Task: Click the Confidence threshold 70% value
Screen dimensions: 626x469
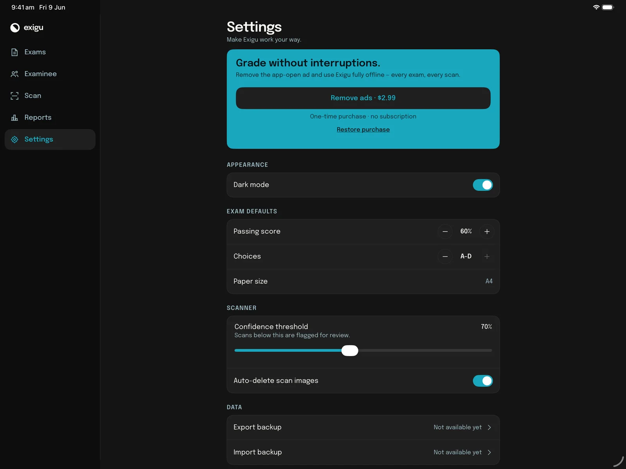Action: point(486,327)
